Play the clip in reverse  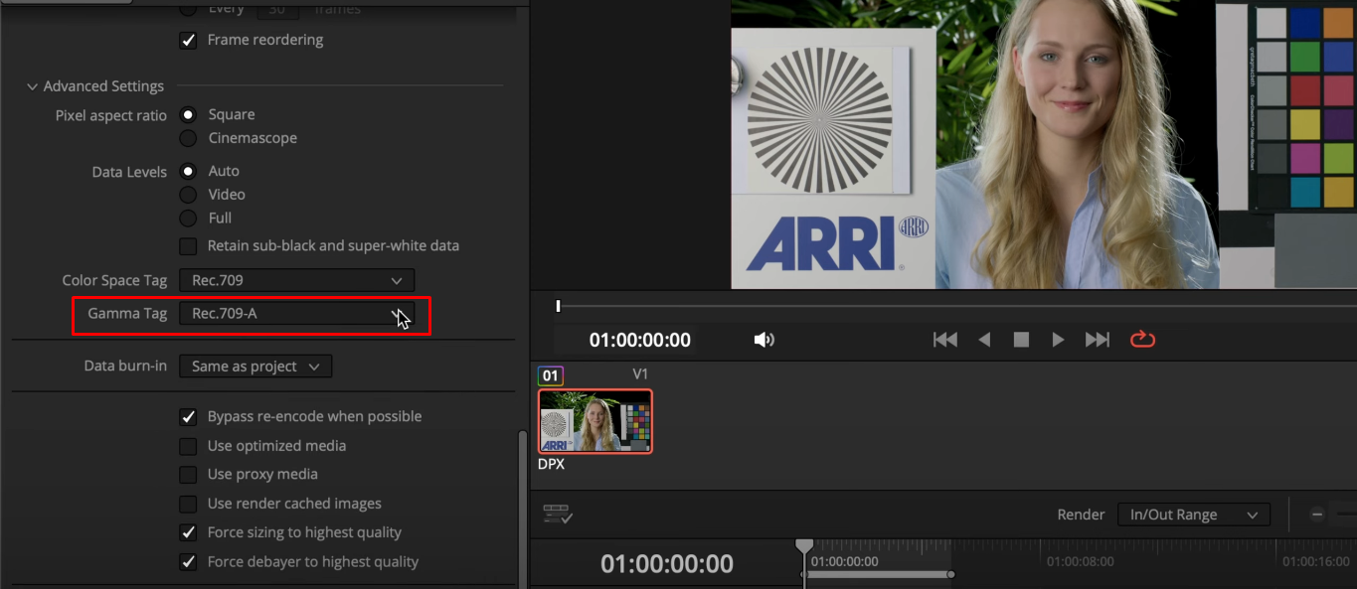(984, 340)
